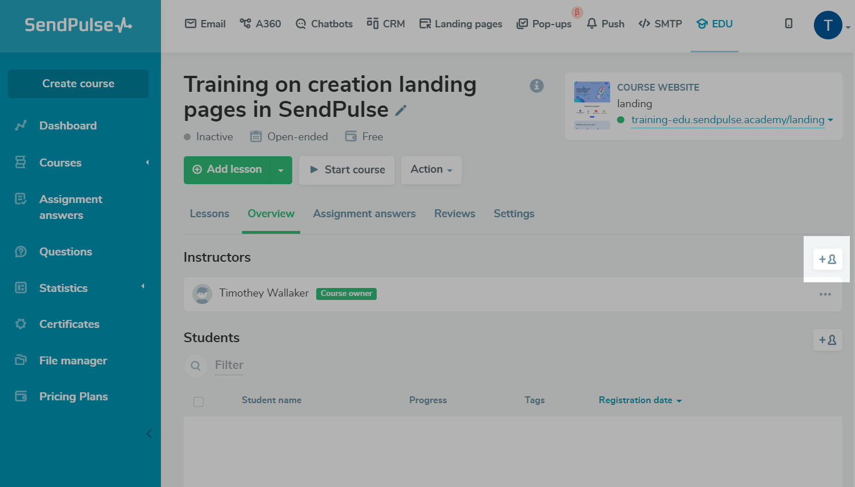The width and height of the screenshot is (855, 487).
Task: Click the Timothey Wallaker instructor name
Action: click(x=264, y=293)
